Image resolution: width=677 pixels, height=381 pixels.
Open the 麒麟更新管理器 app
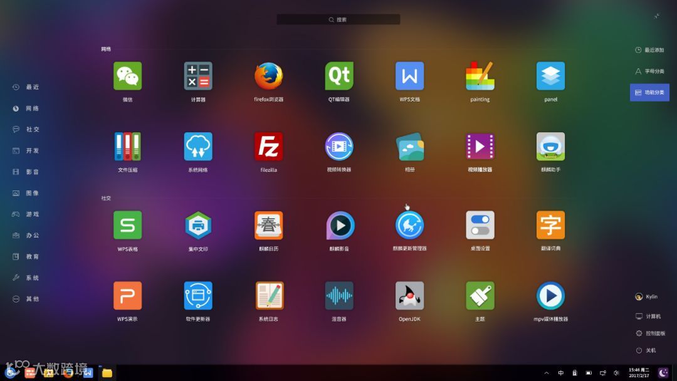pos(409,225)
